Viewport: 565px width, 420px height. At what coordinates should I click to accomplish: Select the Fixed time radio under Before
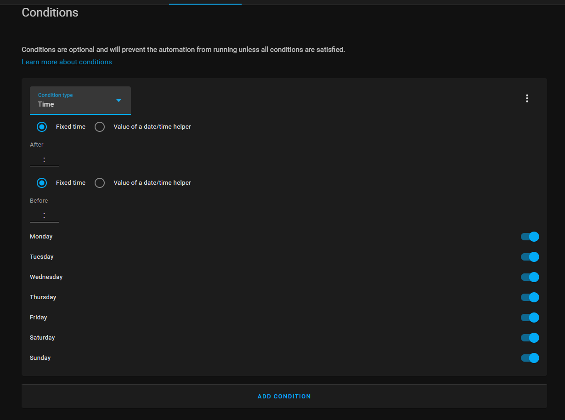click(x=42, y=182)
